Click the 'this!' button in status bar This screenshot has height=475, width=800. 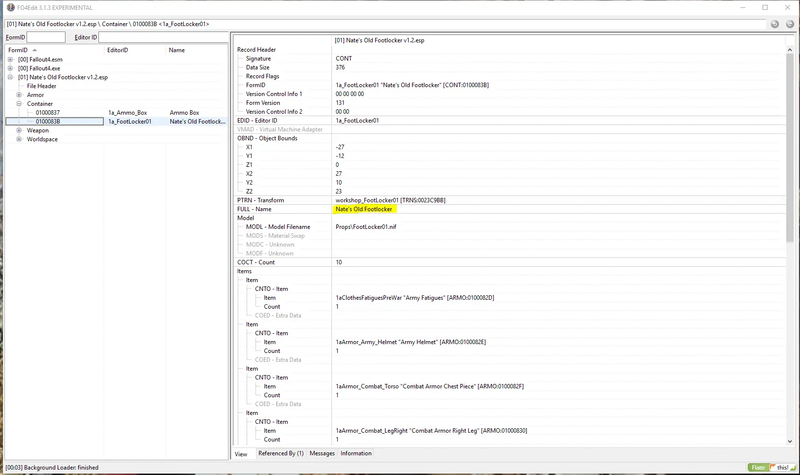click(783, 468)
